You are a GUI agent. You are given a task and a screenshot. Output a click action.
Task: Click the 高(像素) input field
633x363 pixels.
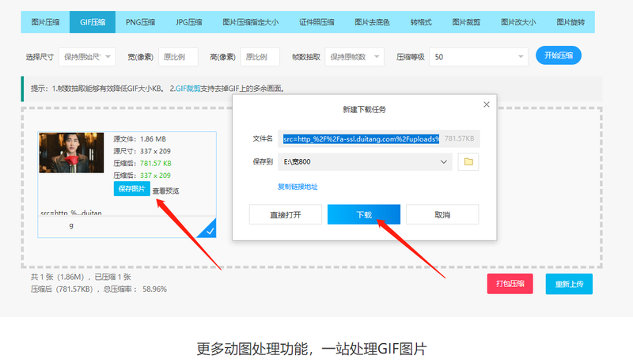pyautogui.click(x=260, y=57)
